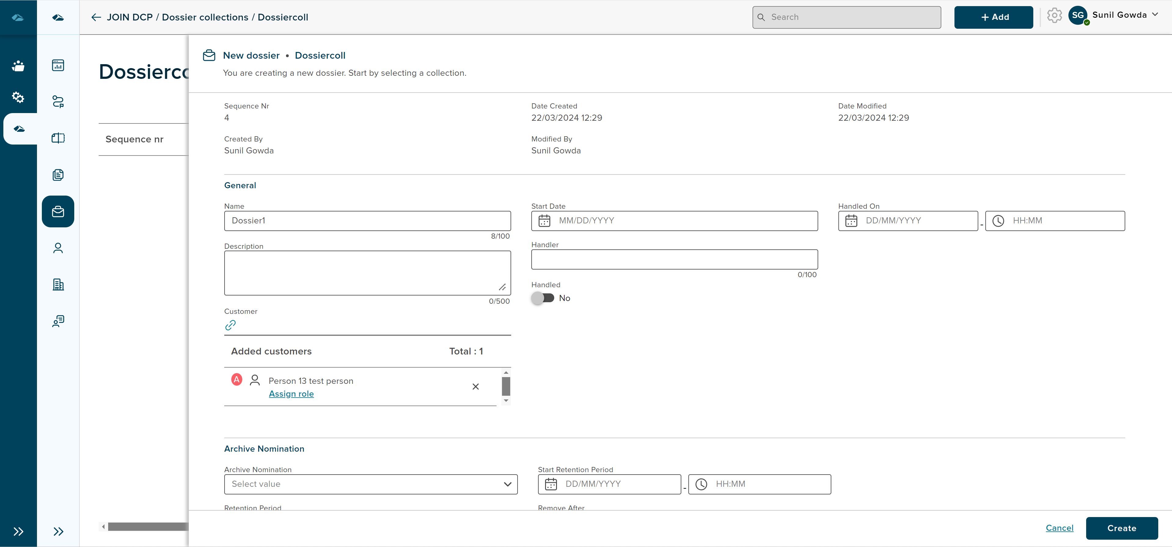Viewport: 1172px width, 547px height.
Task: Go to Dossier collections breadcrumb
Action: click(x=205, y=17)
